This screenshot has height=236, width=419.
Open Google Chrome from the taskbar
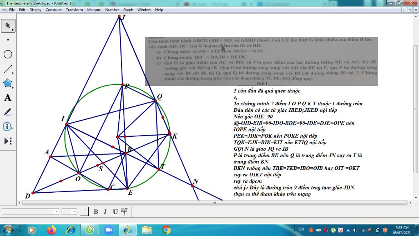pyautogui.click(x=166, y=230)
